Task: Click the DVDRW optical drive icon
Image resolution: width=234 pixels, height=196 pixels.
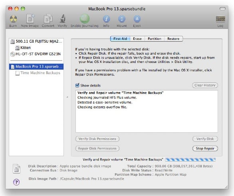Action: [12, 54]
